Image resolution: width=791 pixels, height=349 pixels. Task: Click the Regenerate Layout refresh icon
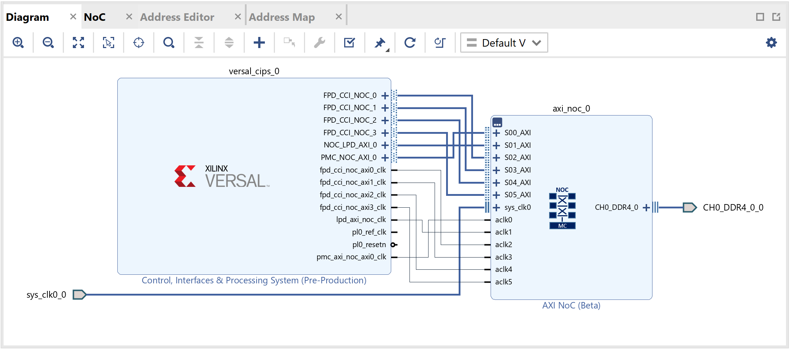tap(410, 43)
